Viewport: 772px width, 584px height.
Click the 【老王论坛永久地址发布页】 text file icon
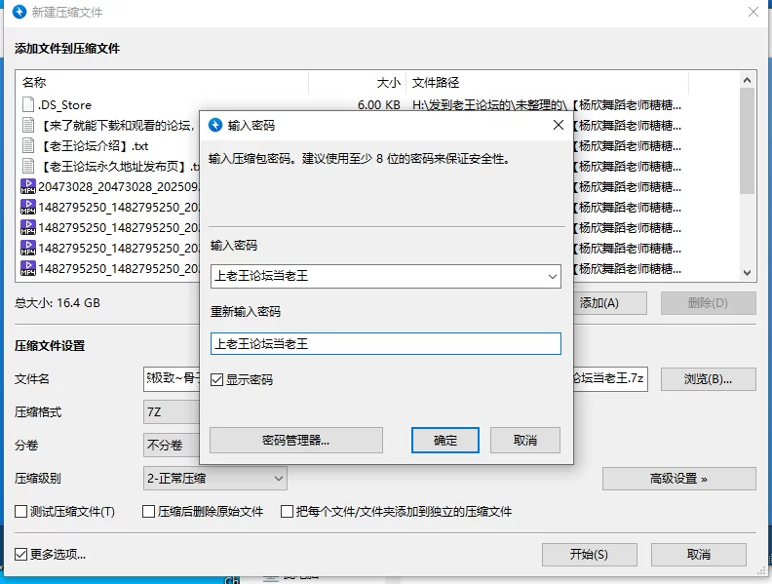28,166
